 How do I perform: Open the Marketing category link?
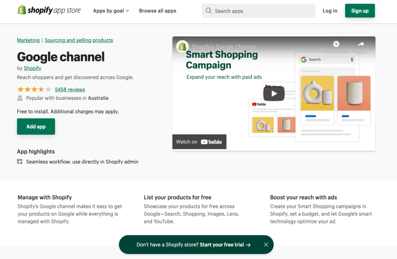[28, 40]
